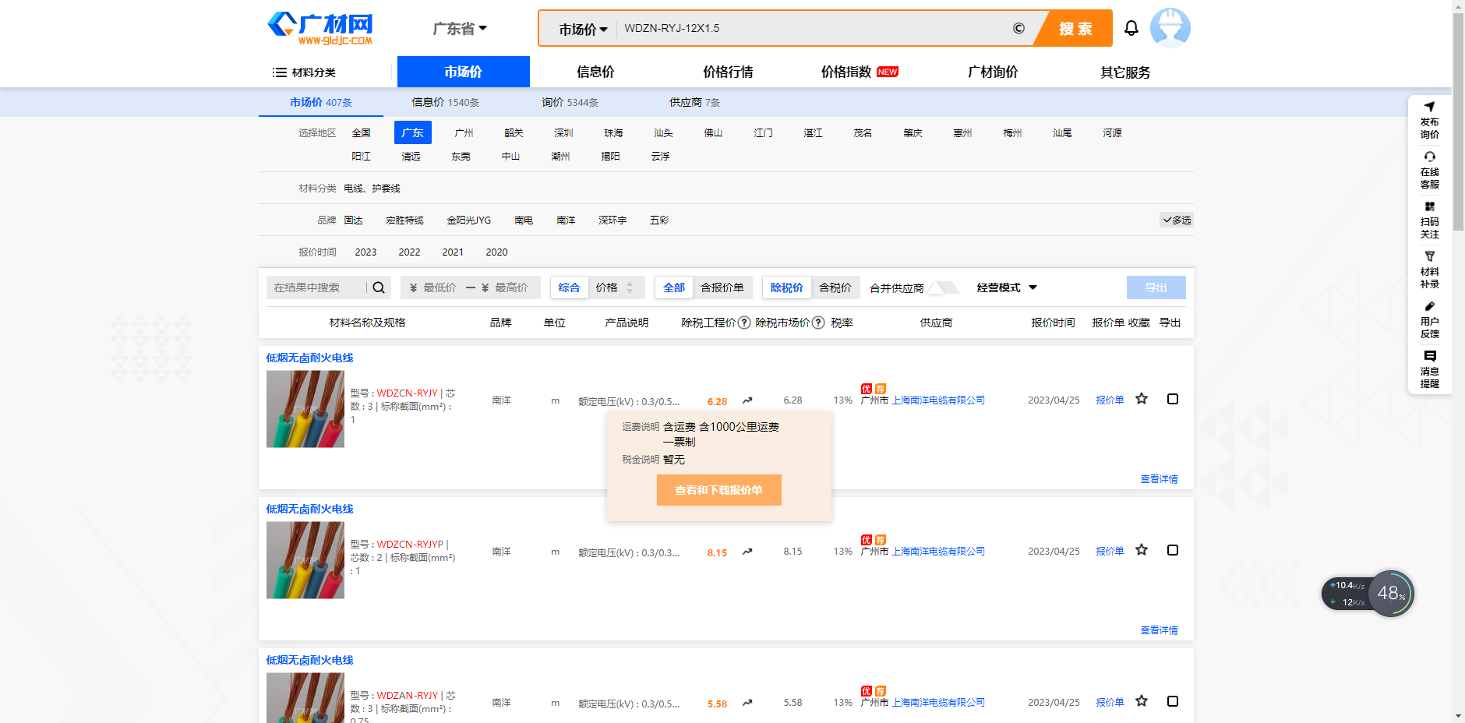The image size is (1465, 723).
Task: Select 含税价 price option
Action: point(835,287)
